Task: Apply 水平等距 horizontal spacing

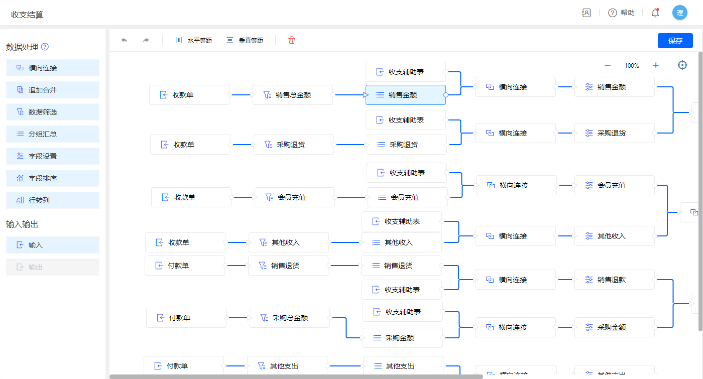Action: coord(193,41)
